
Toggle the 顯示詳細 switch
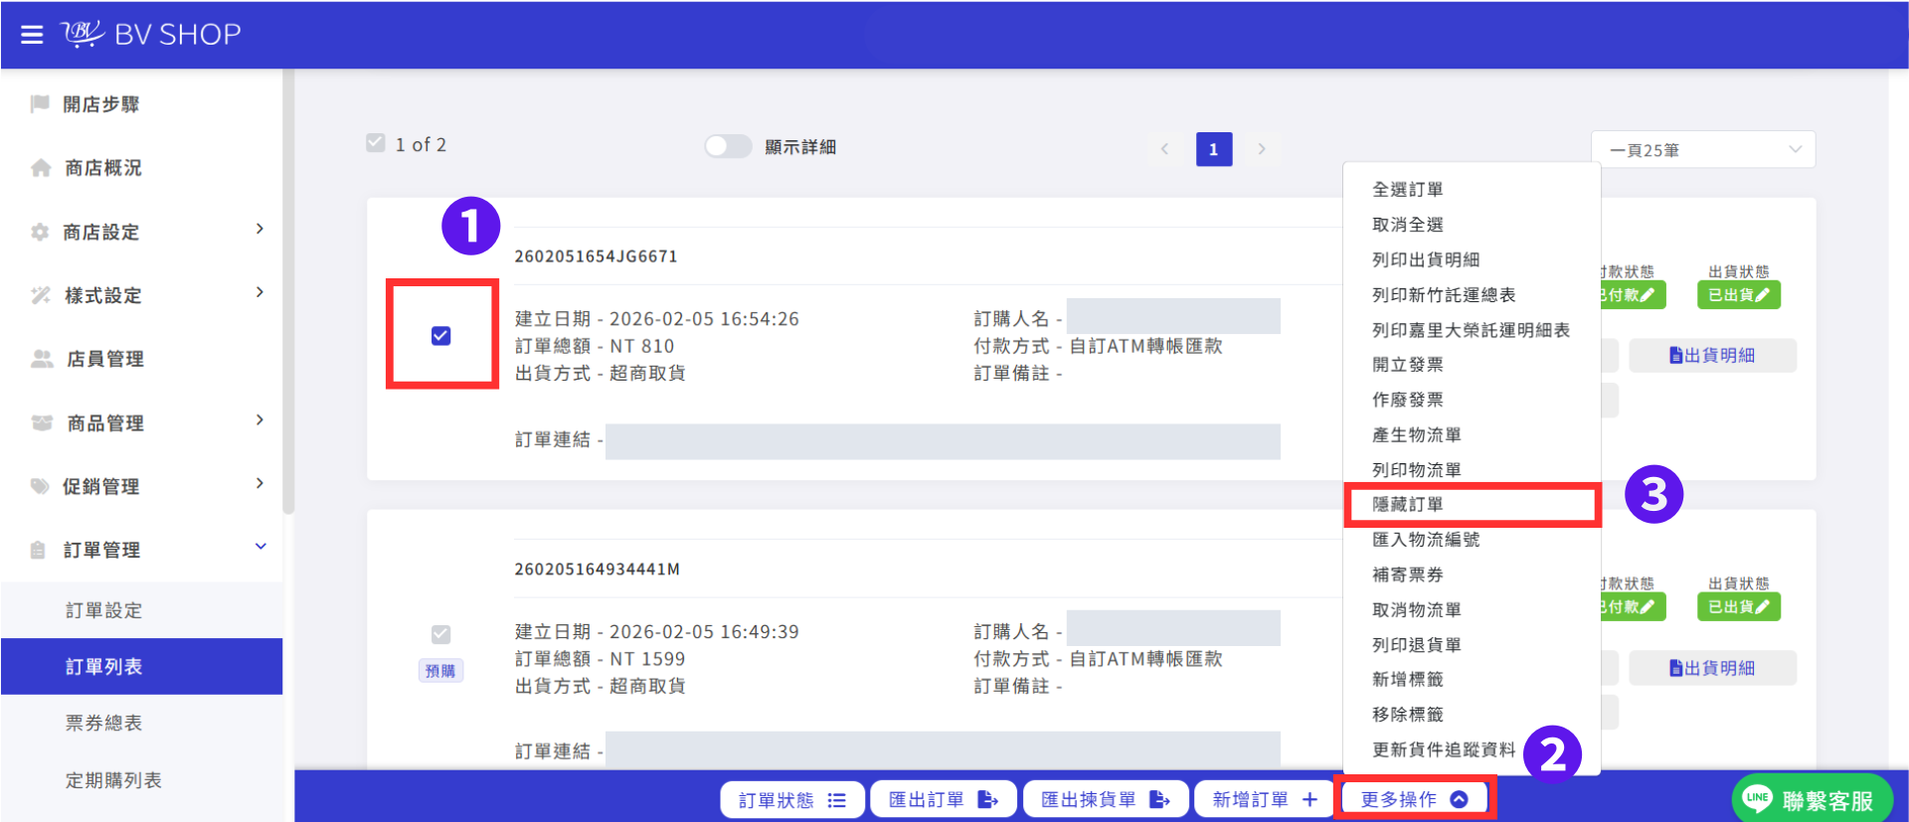728,147
